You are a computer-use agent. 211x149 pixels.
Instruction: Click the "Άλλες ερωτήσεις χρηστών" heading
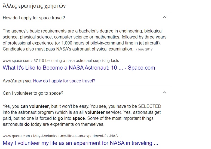(x=34, y=6)
